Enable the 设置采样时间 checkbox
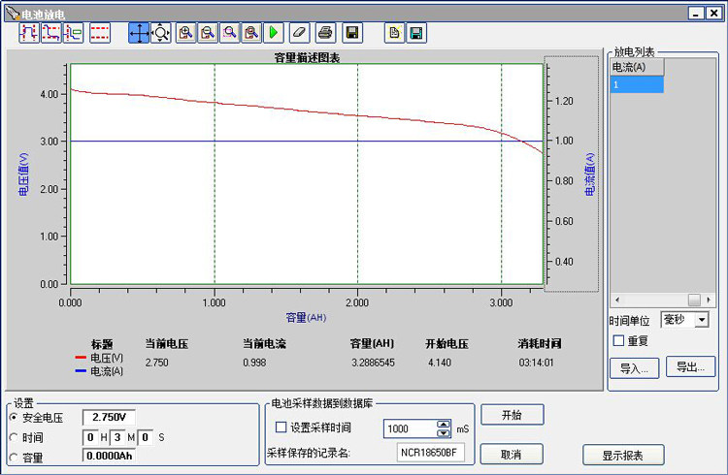The height and width of the screenshot is (475, 728). [281, 427]
